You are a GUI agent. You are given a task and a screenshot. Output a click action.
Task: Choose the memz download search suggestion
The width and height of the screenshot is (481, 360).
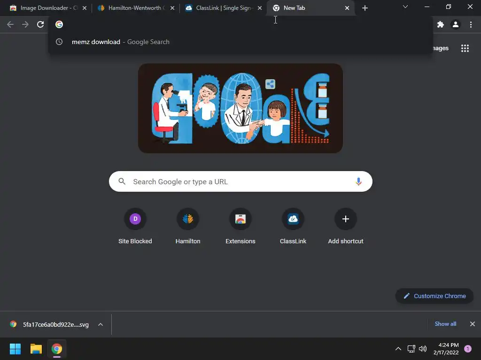pyautogui.click(x=240, y=42)
